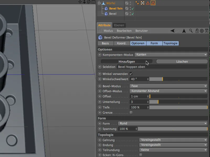Switch to the Attribute tab

104,25
